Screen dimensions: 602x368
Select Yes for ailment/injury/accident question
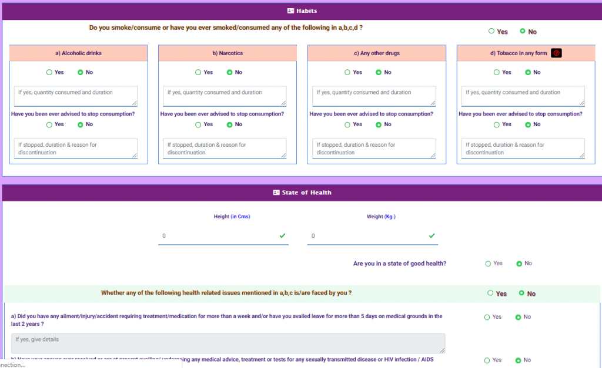pyautogui.click(x=487, y=317)
